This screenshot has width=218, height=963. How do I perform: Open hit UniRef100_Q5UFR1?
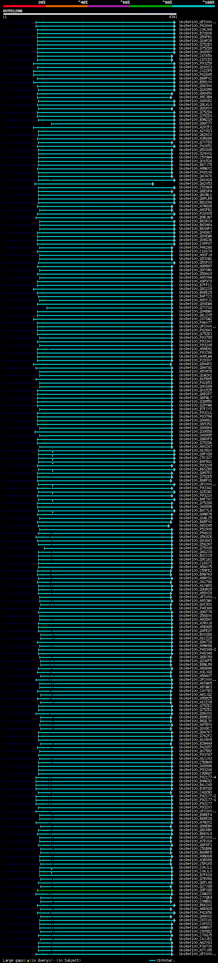pyautogui.click(x=196, y=37)
